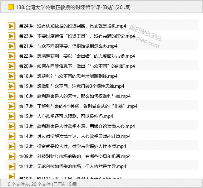Viewport: 203px width, 188px height.
Task: Select file 第16讲:趋利避害是人的天性
Action: point(75,96)
